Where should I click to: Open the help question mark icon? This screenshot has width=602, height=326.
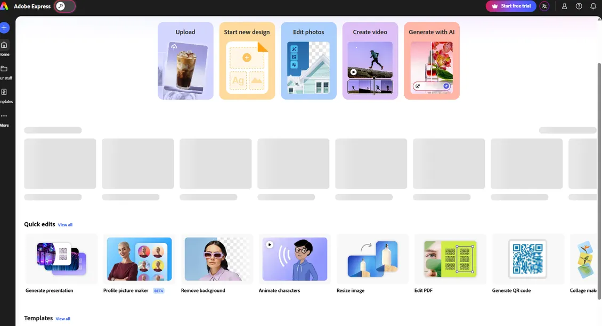[x=579, y=6]
